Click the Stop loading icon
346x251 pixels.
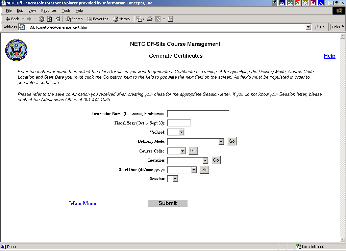click(42, 19)
